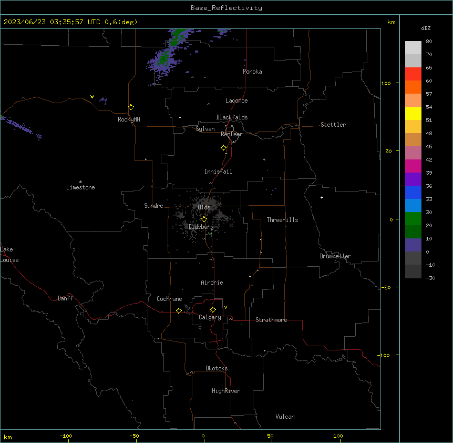Select the bright yellow swatch near 54 dBZ
The image size is (453, 443).
point(413,113)
